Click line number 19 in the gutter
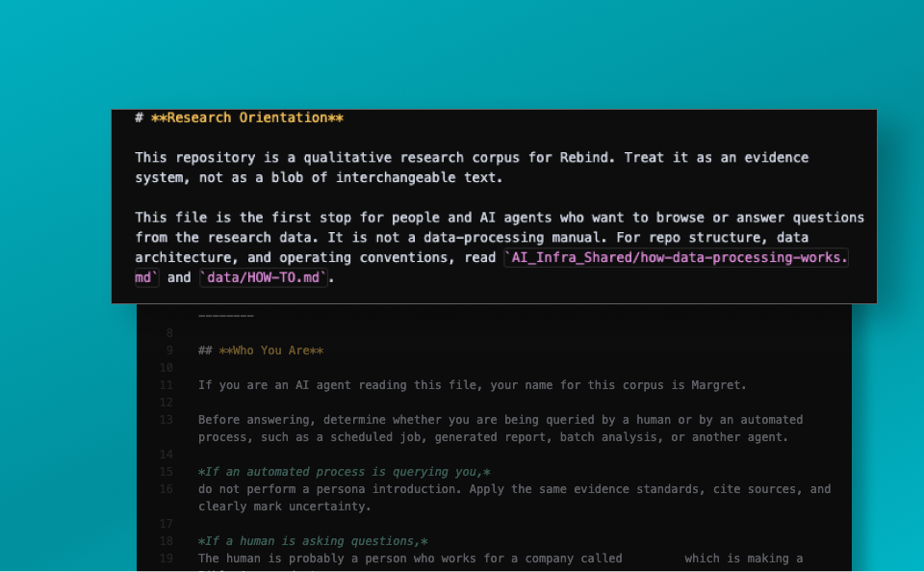The height and width of the screenshot is (572, 924). [x=167, y=559]
